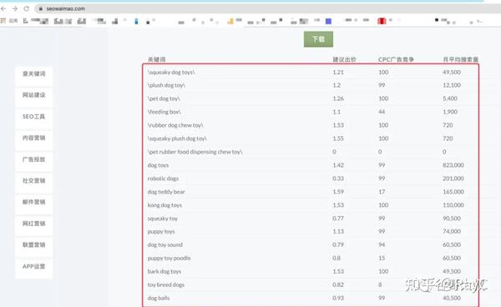Select keyword \feeding box\

pos(164,112)
